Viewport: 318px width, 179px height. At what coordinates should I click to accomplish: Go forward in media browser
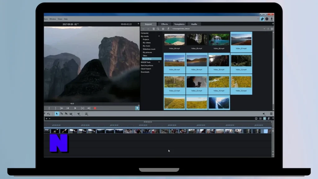(148, 29)
